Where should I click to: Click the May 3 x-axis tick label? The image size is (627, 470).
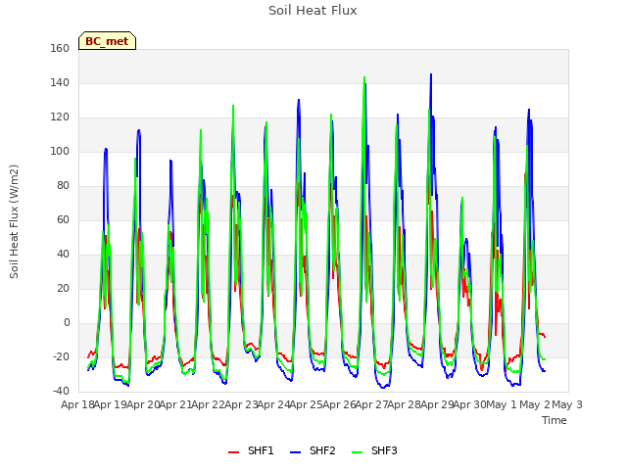click(x=567, y=404)
